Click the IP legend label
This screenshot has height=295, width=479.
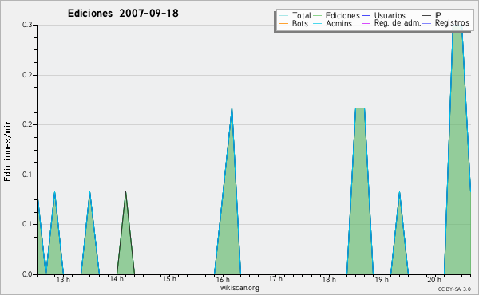438,15
